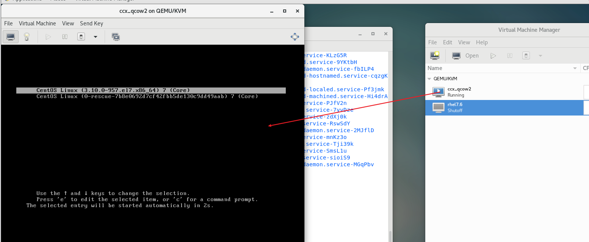The image size is (589, 242).
Task: Open the Send Key menu
Action: tap(91, 23)
